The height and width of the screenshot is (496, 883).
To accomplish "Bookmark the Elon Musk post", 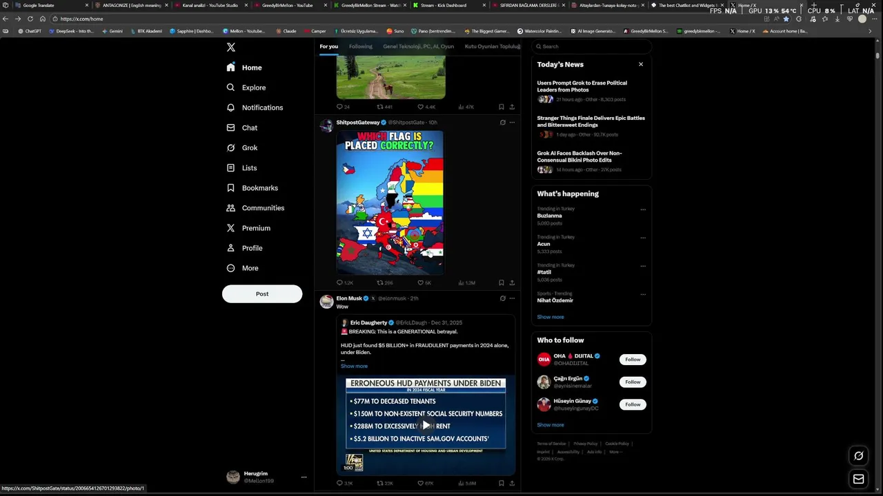I will point(501,483).
